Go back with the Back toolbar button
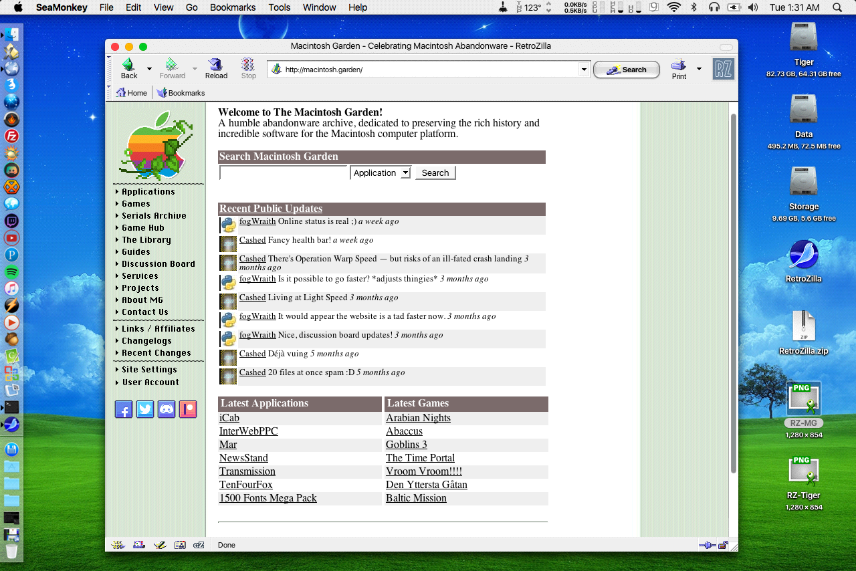Image resolution: width=856 pixels, height=571 pixels. click(x=129, y=68)
